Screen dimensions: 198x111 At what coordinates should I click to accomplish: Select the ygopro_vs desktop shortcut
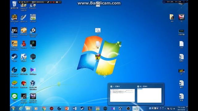(x=24, y=18)
